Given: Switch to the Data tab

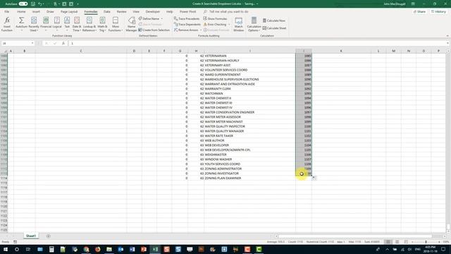Looking at the screenshot, I should point(106,11).
